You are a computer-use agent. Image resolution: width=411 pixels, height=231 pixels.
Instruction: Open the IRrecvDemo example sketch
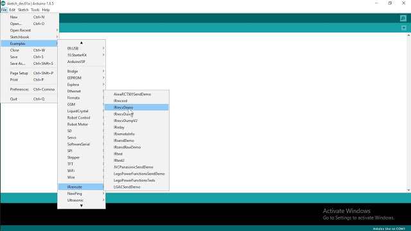point(137,107)
